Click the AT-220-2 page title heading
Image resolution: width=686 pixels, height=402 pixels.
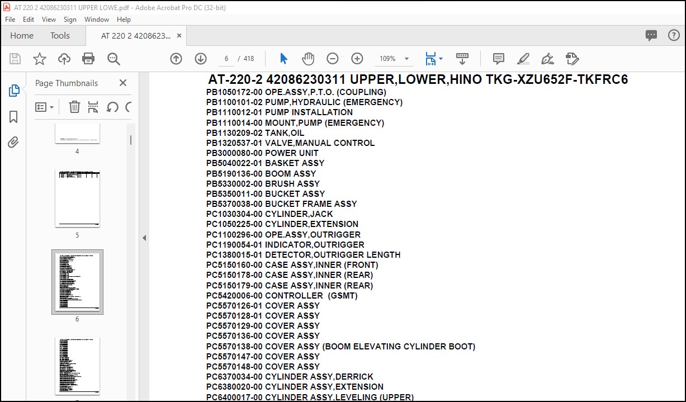point(418,79)
